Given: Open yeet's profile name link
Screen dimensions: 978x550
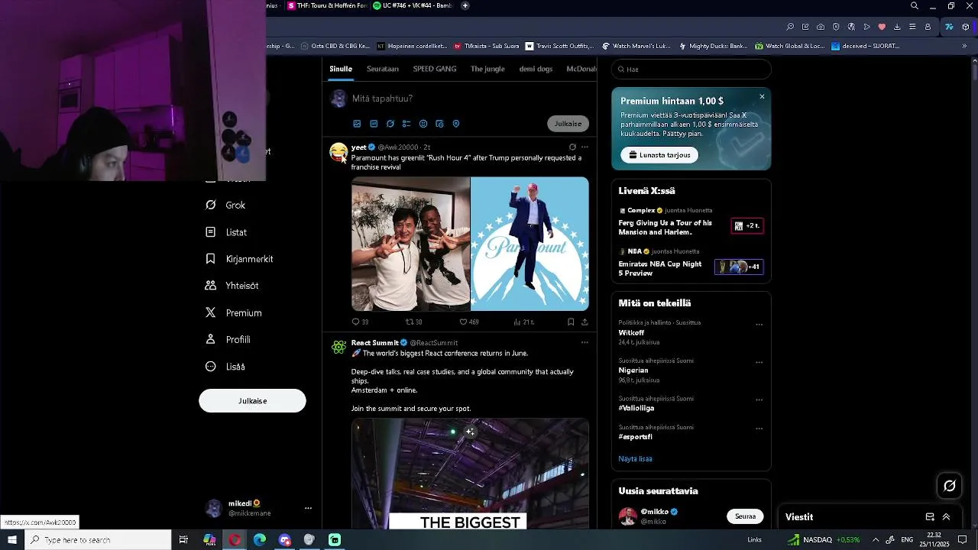Looking at the screenshot, I should [359, 147].
